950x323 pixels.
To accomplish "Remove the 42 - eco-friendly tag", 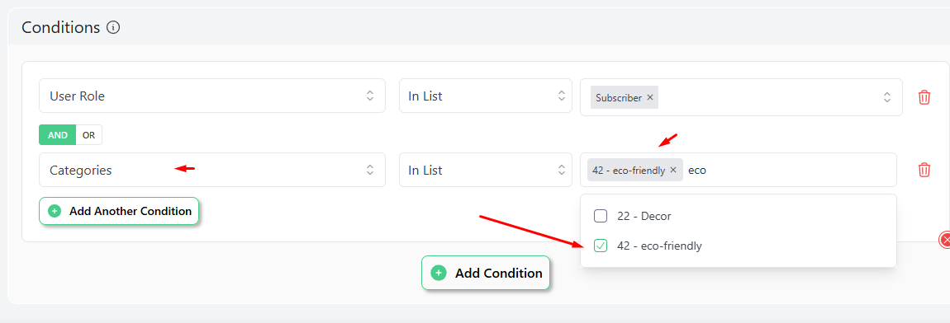I will (673, 170).
